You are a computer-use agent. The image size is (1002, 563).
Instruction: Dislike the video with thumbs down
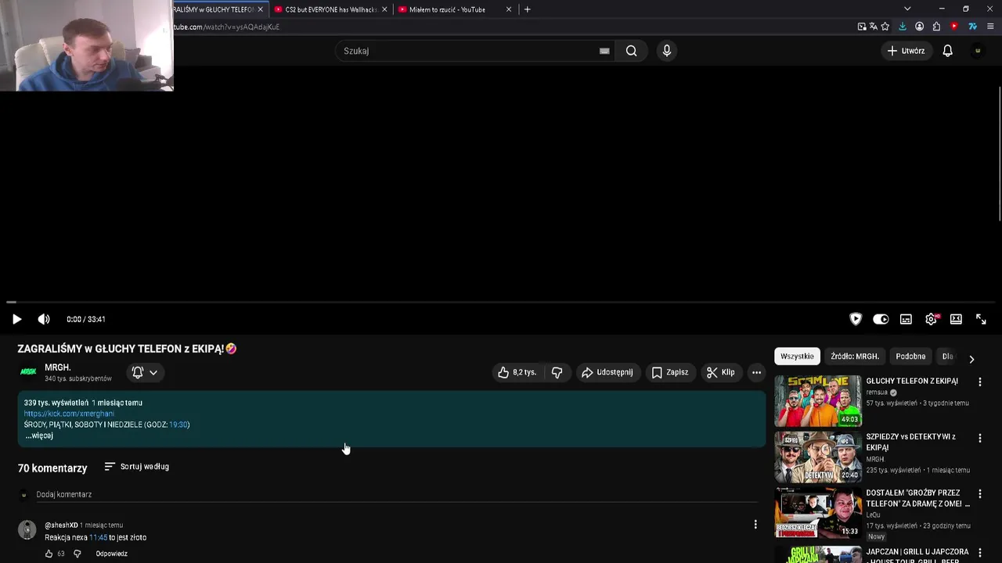click(x=557, y=372)
